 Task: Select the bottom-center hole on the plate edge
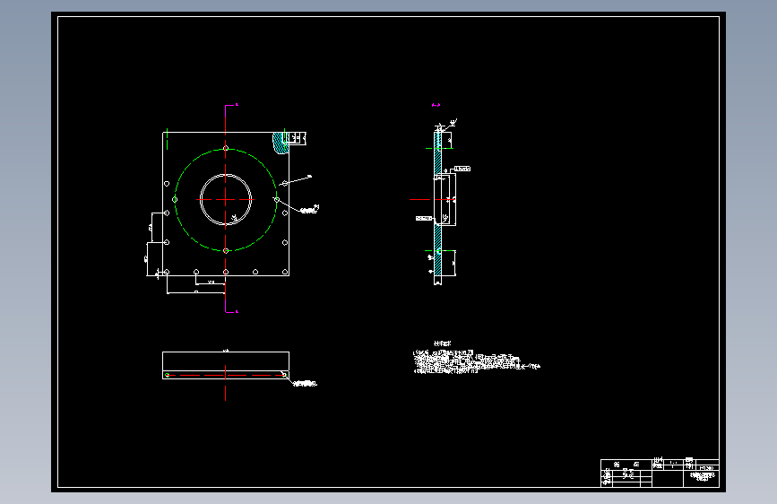(x=226, y=272)
